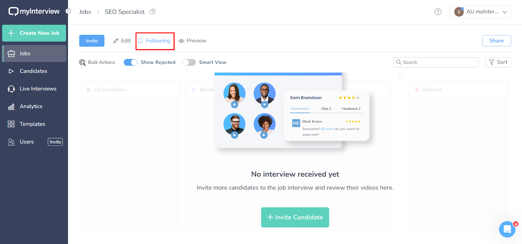
Task: Disable the Show Rejected toggle
Action: point(130,62)
